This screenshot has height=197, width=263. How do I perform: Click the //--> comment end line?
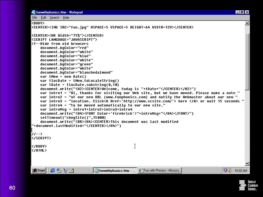point(37,134)
